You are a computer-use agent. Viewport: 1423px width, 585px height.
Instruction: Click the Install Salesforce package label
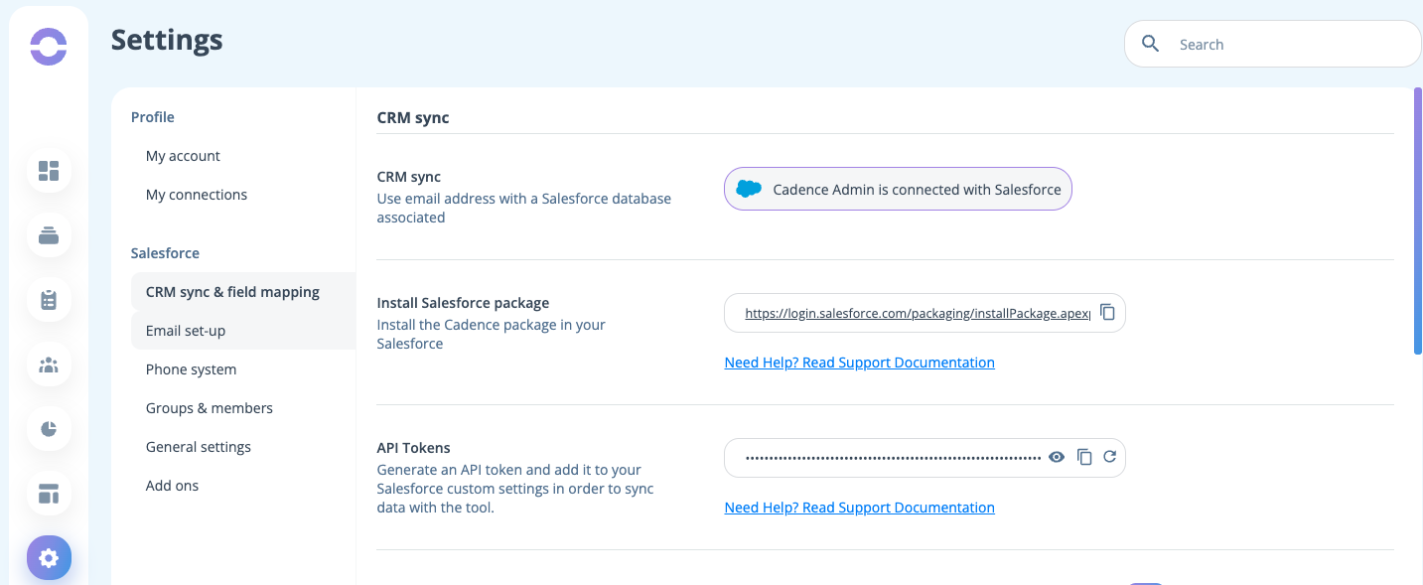coord(463,303)
